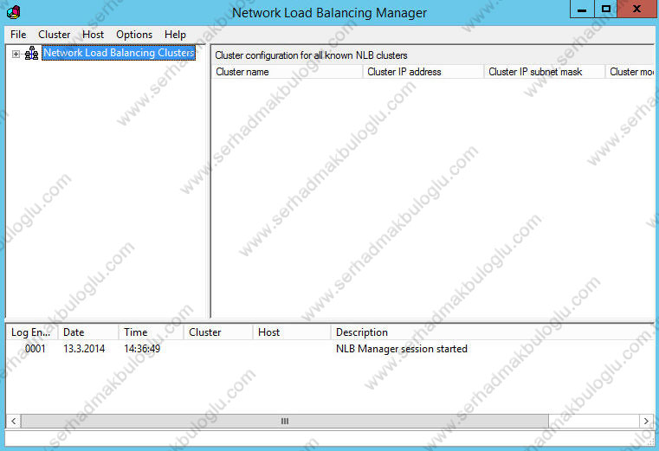Click the NLB Manager app icon in title bar
Viewport: 659px width, 451px height.
click(14, 12)
